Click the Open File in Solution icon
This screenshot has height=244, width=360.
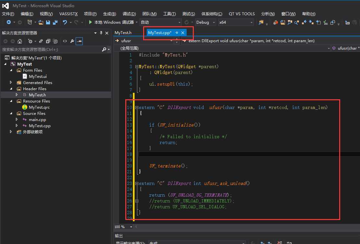pyautogui.click(x=283, y=22)
